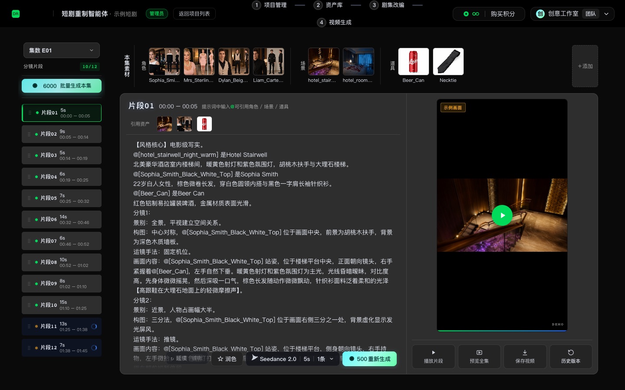This screenshot has height=390, width=625.
Task: Click drag handle icon of 片段06
Action: point(29,219)
